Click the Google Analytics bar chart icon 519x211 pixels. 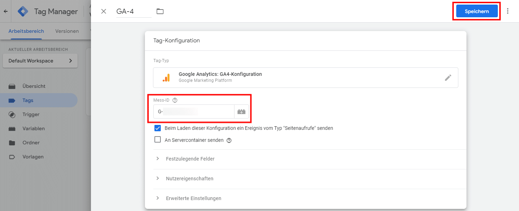pos(166,78)
